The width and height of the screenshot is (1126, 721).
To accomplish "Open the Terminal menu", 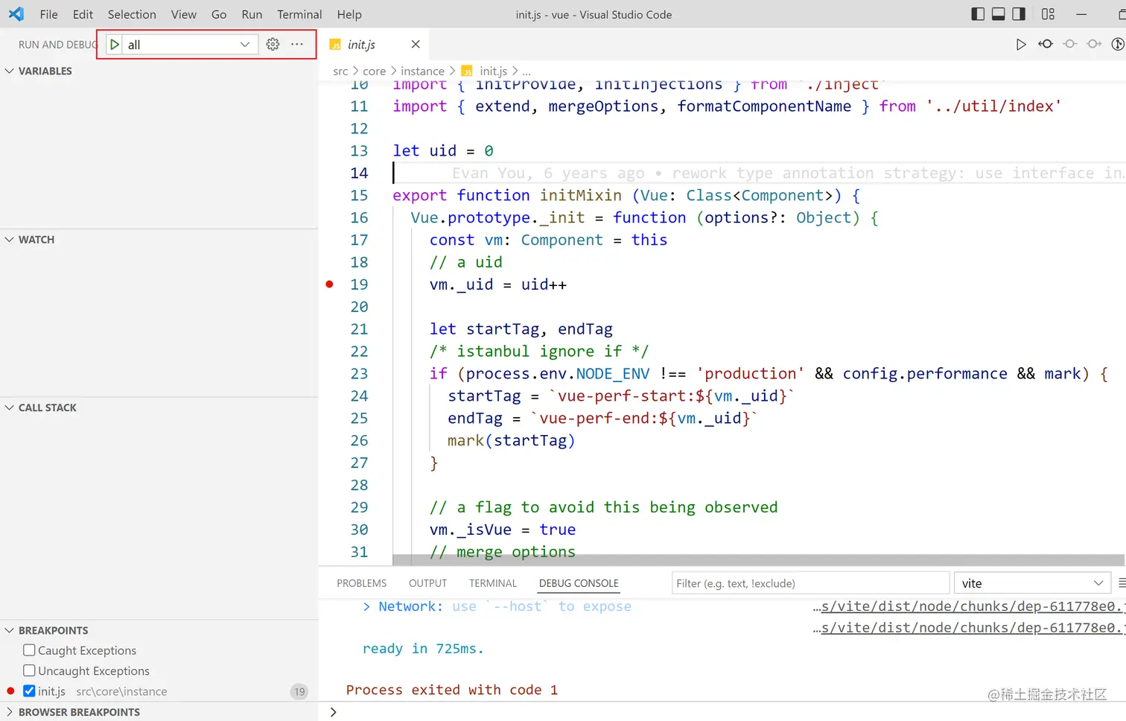I will pyautogui.click(x=299, y=14).
